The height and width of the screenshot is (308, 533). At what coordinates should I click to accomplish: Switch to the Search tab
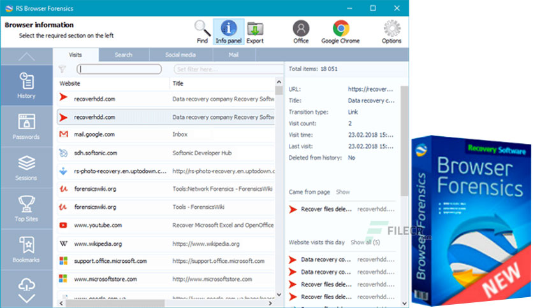coord(124,55)
